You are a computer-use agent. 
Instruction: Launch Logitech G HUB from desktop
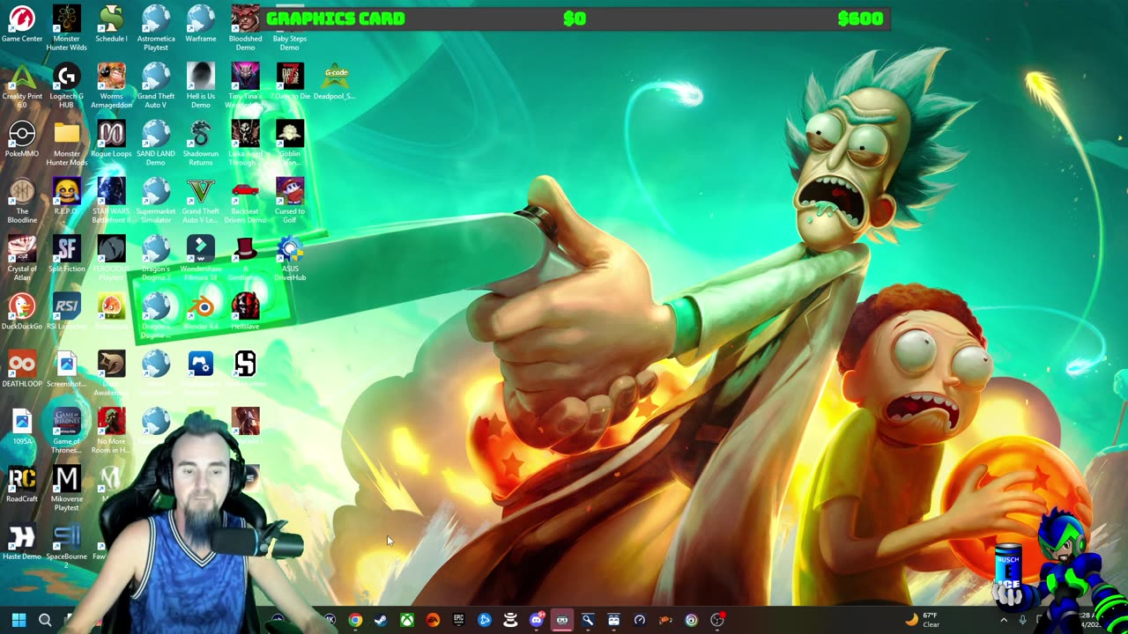(67, 85)
